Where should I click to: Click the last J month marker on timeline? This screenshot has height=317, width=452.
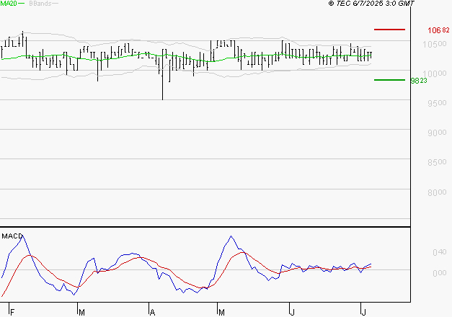364,311
